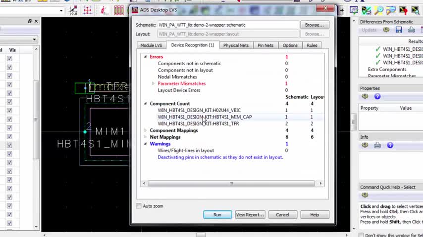Click the Run button
This screenshot has width=423, height=237.
217,215
